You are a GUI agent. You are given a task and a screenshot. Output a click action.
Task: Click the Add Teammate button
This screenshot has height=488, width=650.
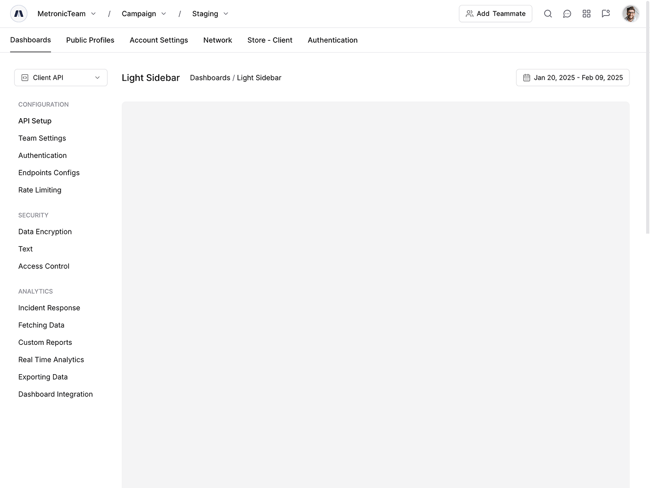coord(495,14)
